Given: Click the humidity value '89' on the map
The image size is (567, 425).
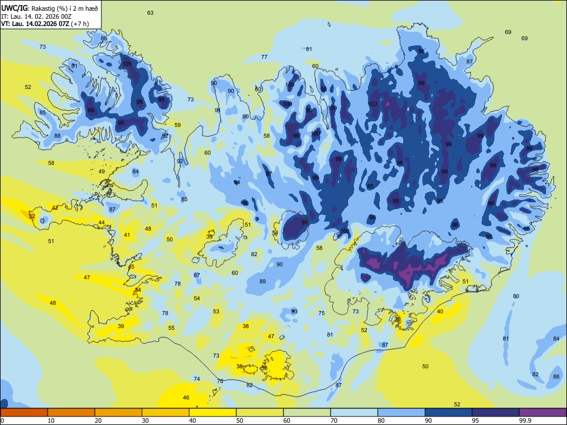Looking at the screenshot, I should [263, 281].
